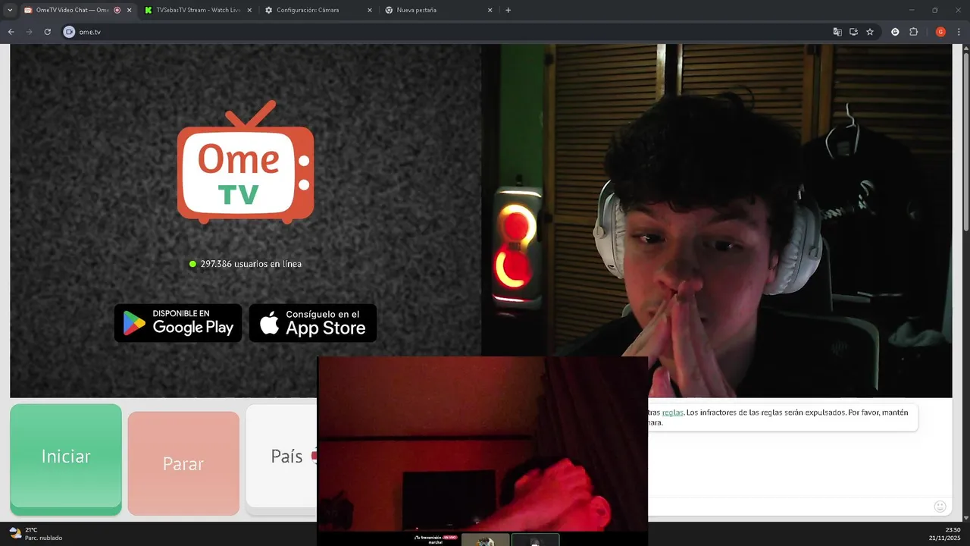970x546 pixels.
Task: Open the Extensions puzzle icon
Action: pyautogui.click(x=913, y=32)
